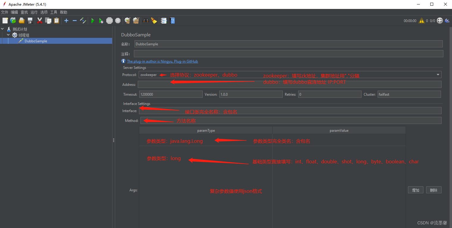Focus the Address input field
Image resolution: width=452 pixels, height=228 pixels.
290,84
